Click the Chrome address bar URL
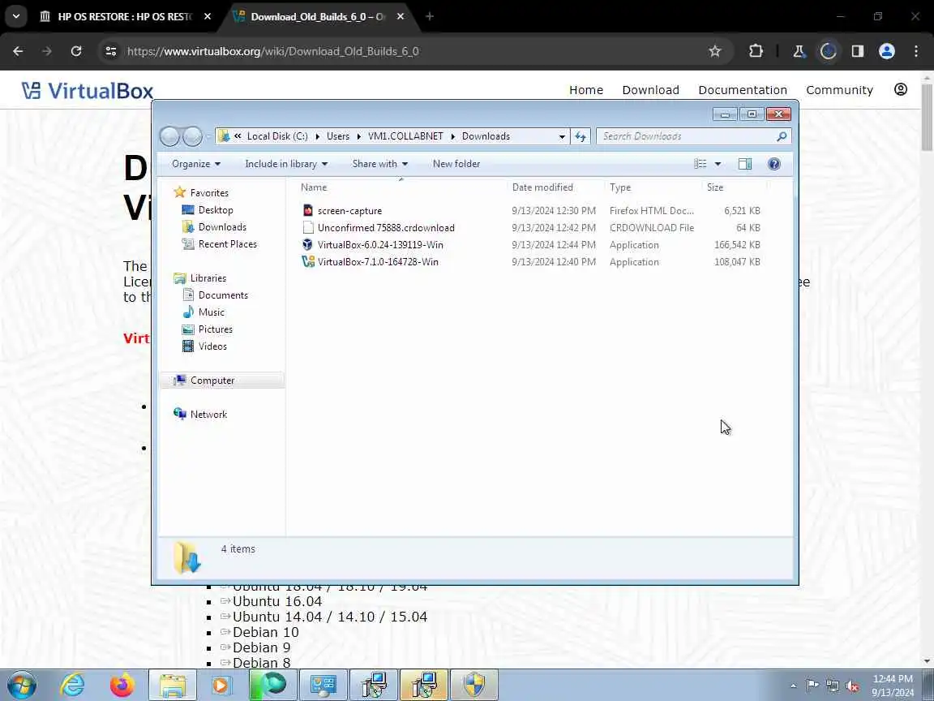The height and width of the screenshot is (701, 934). click(x=272, y=51)
